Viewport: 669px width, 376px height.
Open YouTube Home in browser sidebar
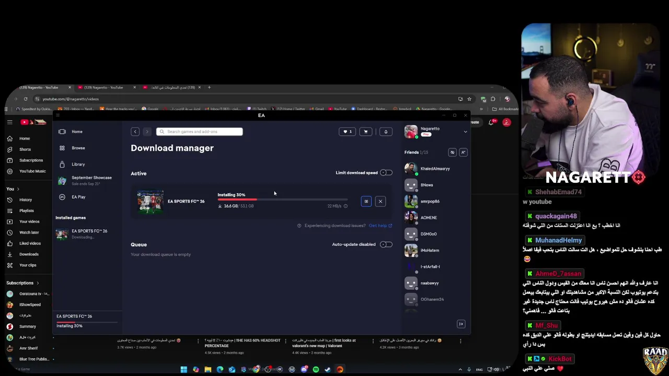point(25,138)
